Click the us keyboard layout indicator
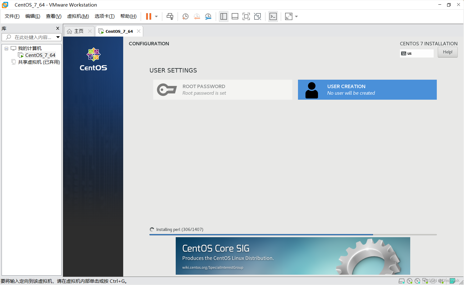The image size is (464, 285). [x=417, y=53]
